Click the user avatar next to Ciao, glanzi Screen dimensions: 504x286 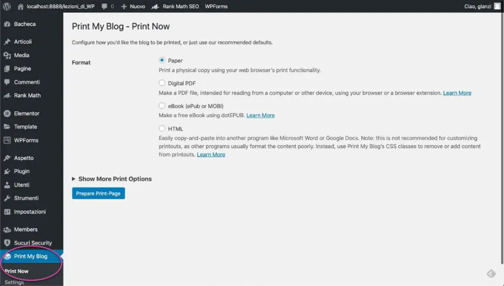tap(497, 6)
